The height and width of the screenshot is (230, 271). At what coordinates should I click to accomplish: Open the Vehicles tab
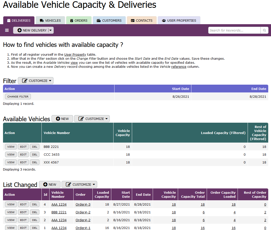click(50, 20)
